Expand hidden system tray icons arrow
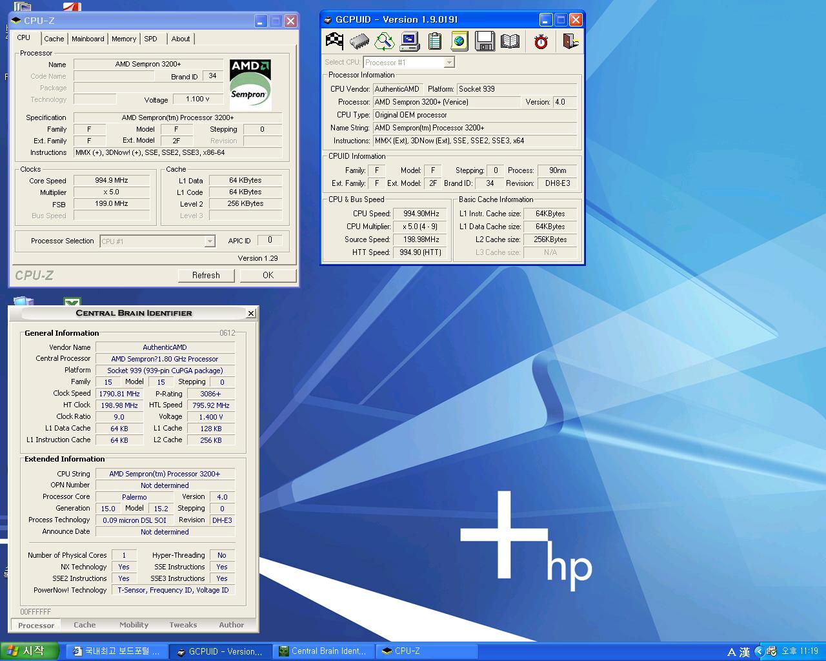Viewport: 826px width, 661px height. click(x=760, y=651)
